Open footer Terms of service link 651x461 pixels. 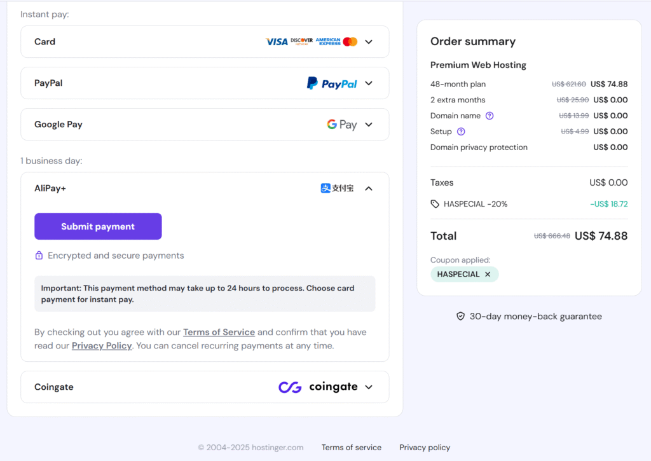[x=351, y=448]
